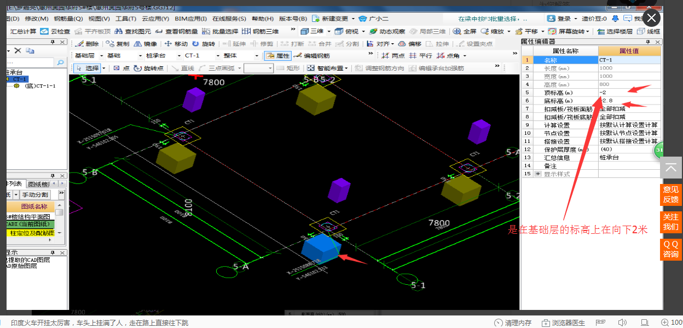This screenshot has width=683, height=328.
Task: Click 屏幕旋转 screen rotate tool
Action: click(566, 31)
